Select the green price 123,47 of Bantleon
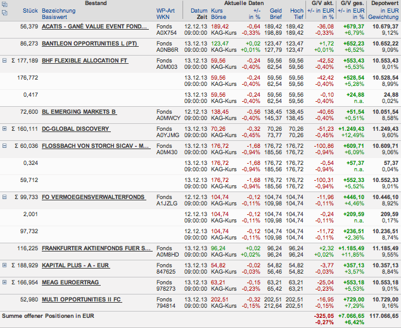Image resolution: width=401 pixels, height=328 pixels. click(x=220, y=44)
